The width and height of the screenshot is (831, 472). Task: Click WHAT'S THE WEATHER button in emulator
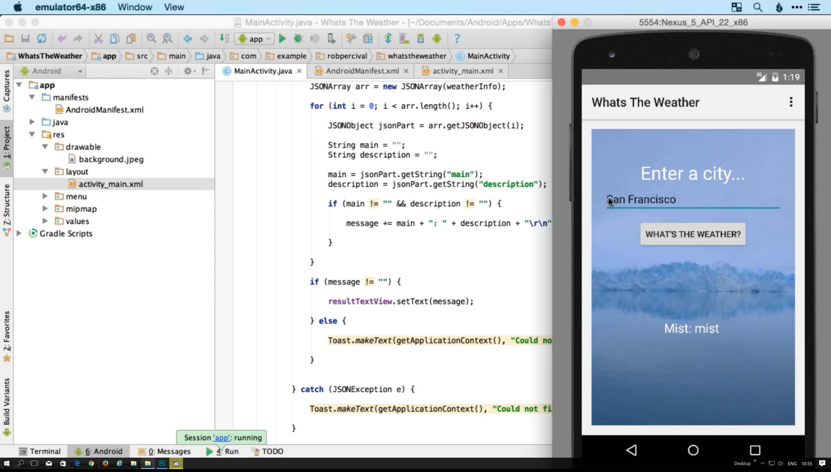click(692, 234)
